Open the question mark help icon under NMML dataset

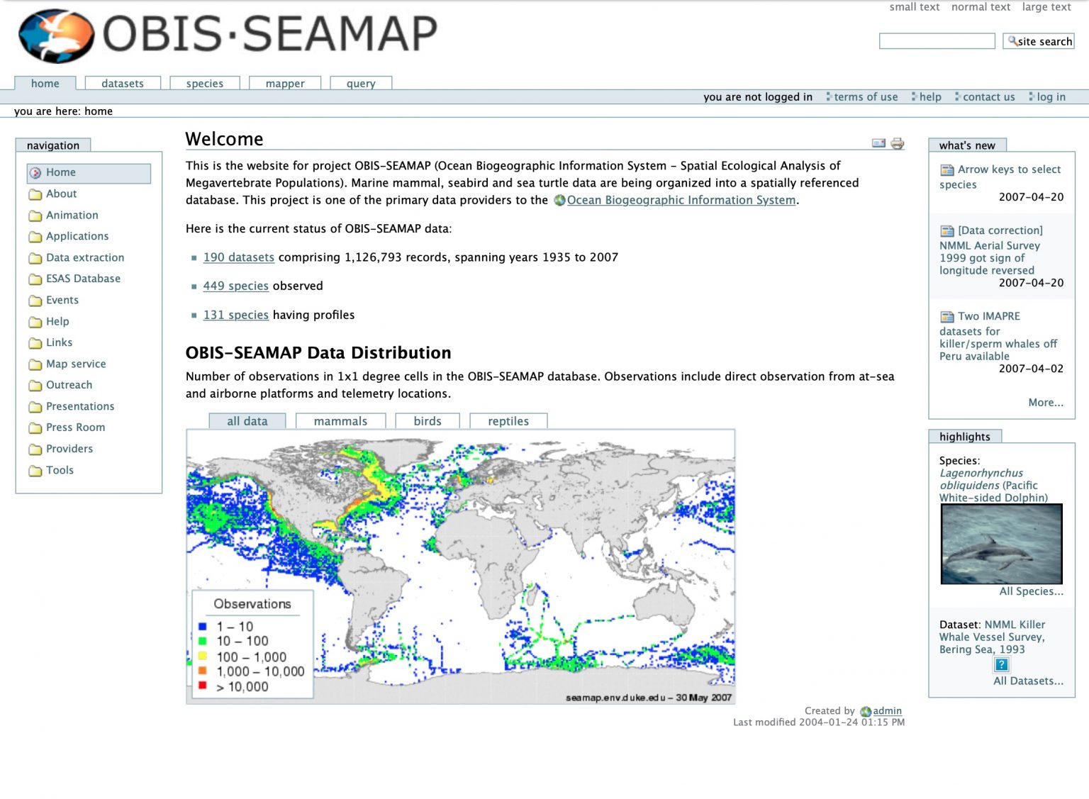1000,665
